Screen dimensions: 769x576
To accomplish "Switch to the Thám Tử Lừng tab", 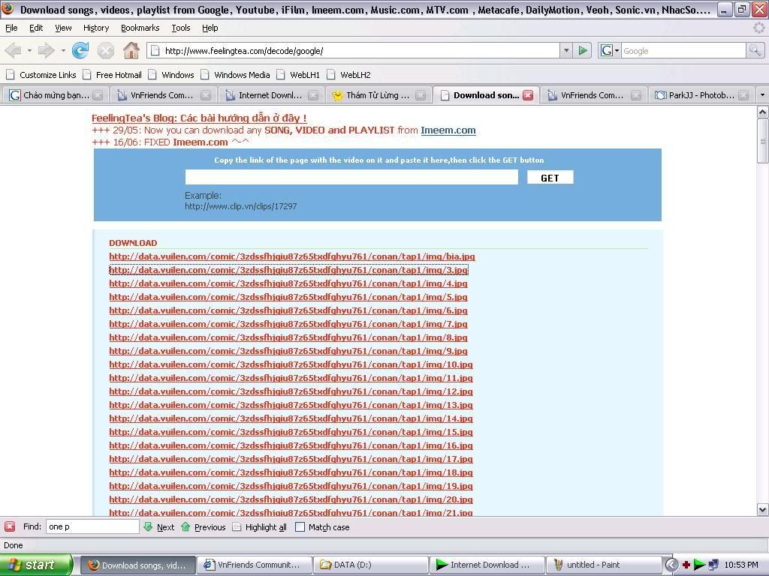I will click(x=378, y=95).
